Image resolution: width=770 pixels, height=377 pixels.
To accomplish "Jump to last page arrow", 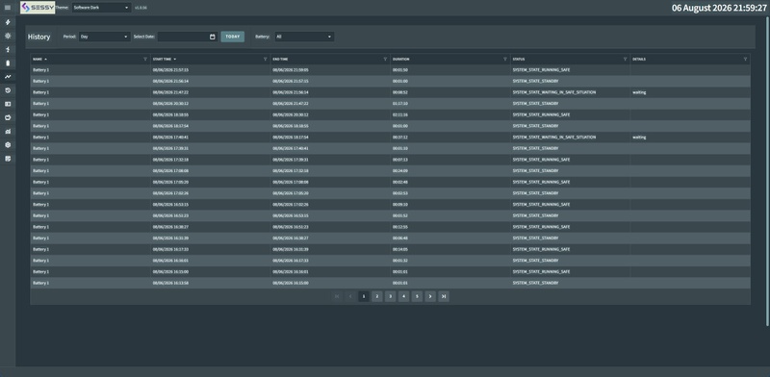I will pyautogui.click(x=444, y=296).
